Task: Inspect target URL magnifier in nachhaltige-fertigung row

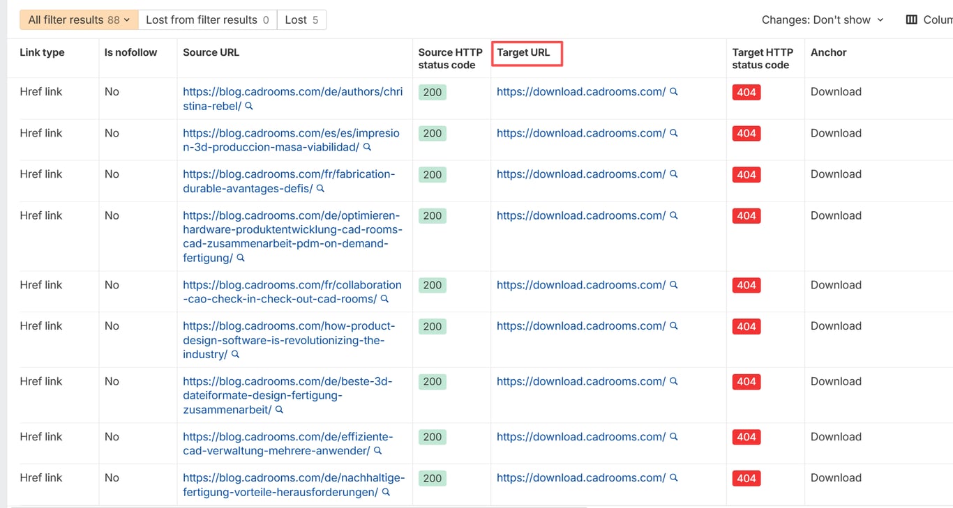Action: (674, 478)
